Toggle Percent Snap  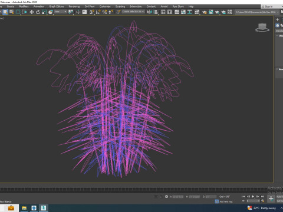pos(104,12)
